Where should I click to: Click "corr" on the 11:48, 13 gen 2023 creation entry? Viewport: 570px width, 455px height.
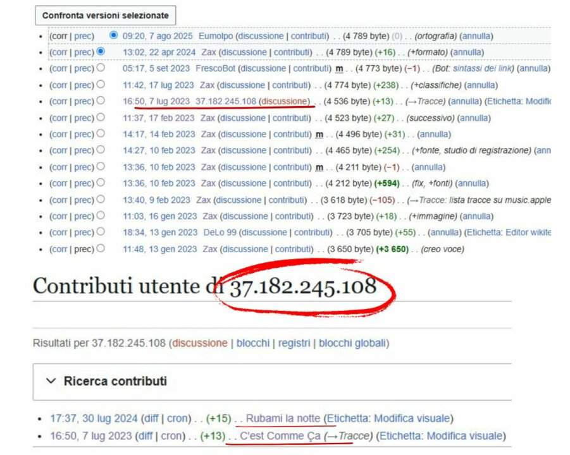pyautogui.click(x=60, y=249)
